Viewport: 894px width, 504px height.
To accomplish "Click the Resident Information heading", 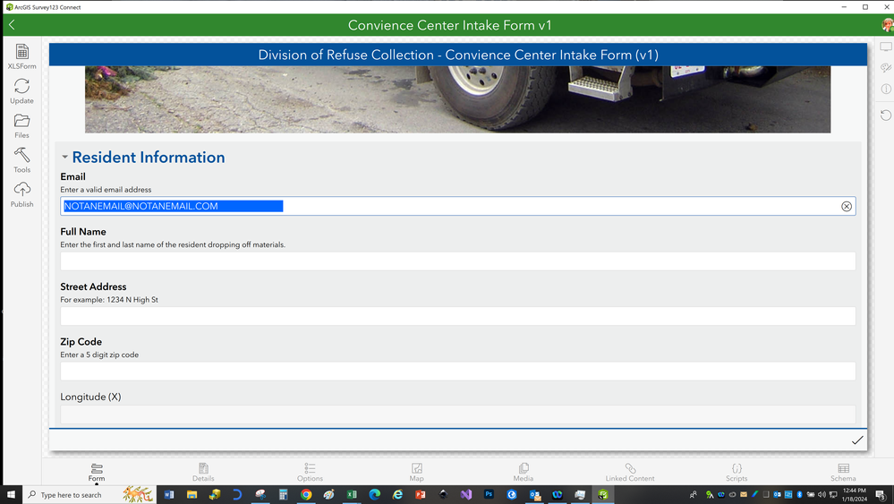I will 149,158.
